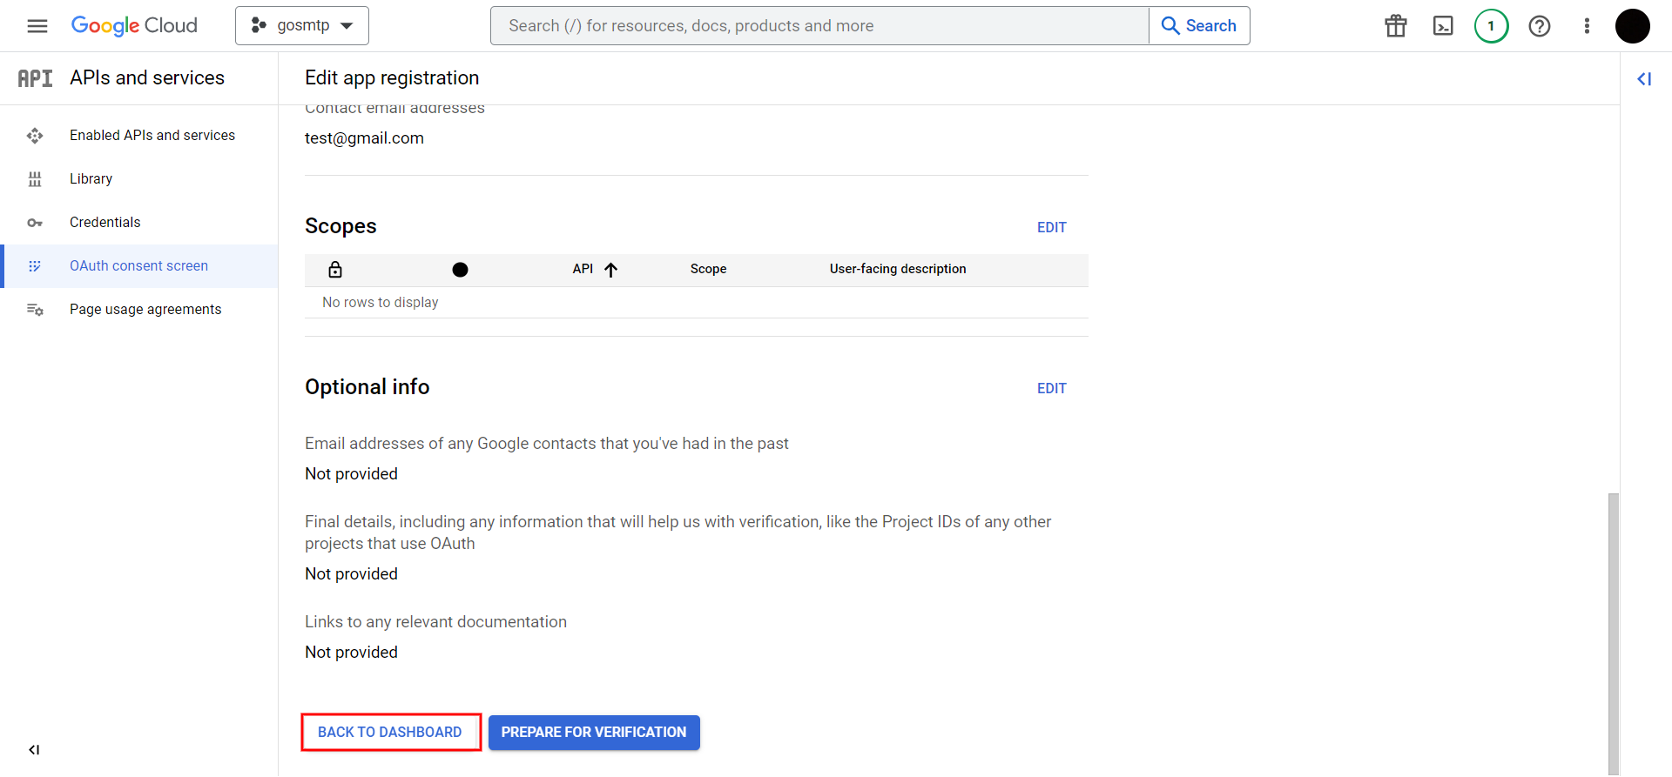Click the ascending sort arrow beside API
1672x777 pixels.
tap(611, 270)
